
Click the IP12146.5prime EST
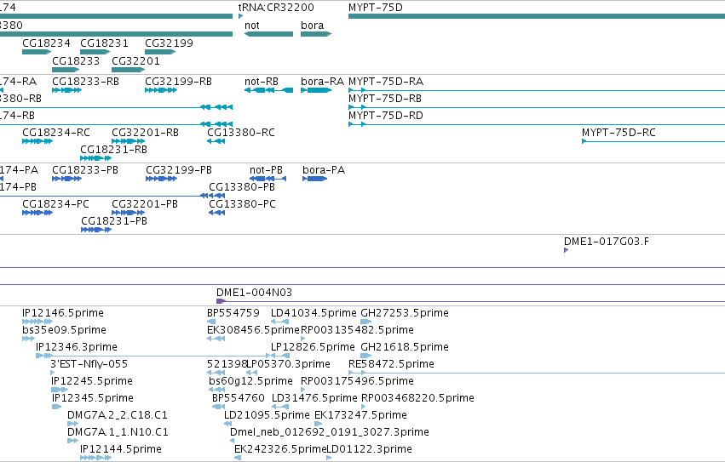pyautogui.click(x=37, y=322)
